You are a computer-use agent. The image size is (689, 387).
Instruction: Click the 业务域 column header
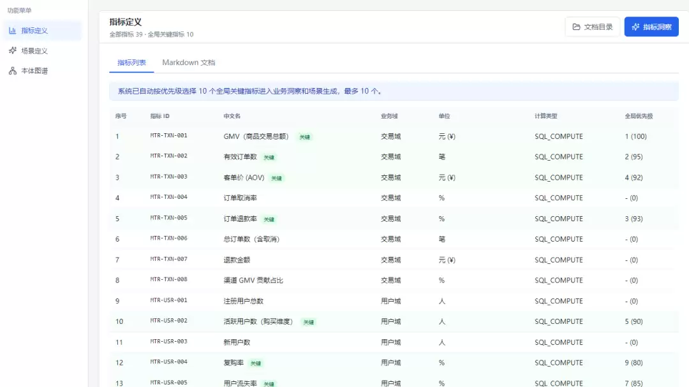click(x=389, y=116)
